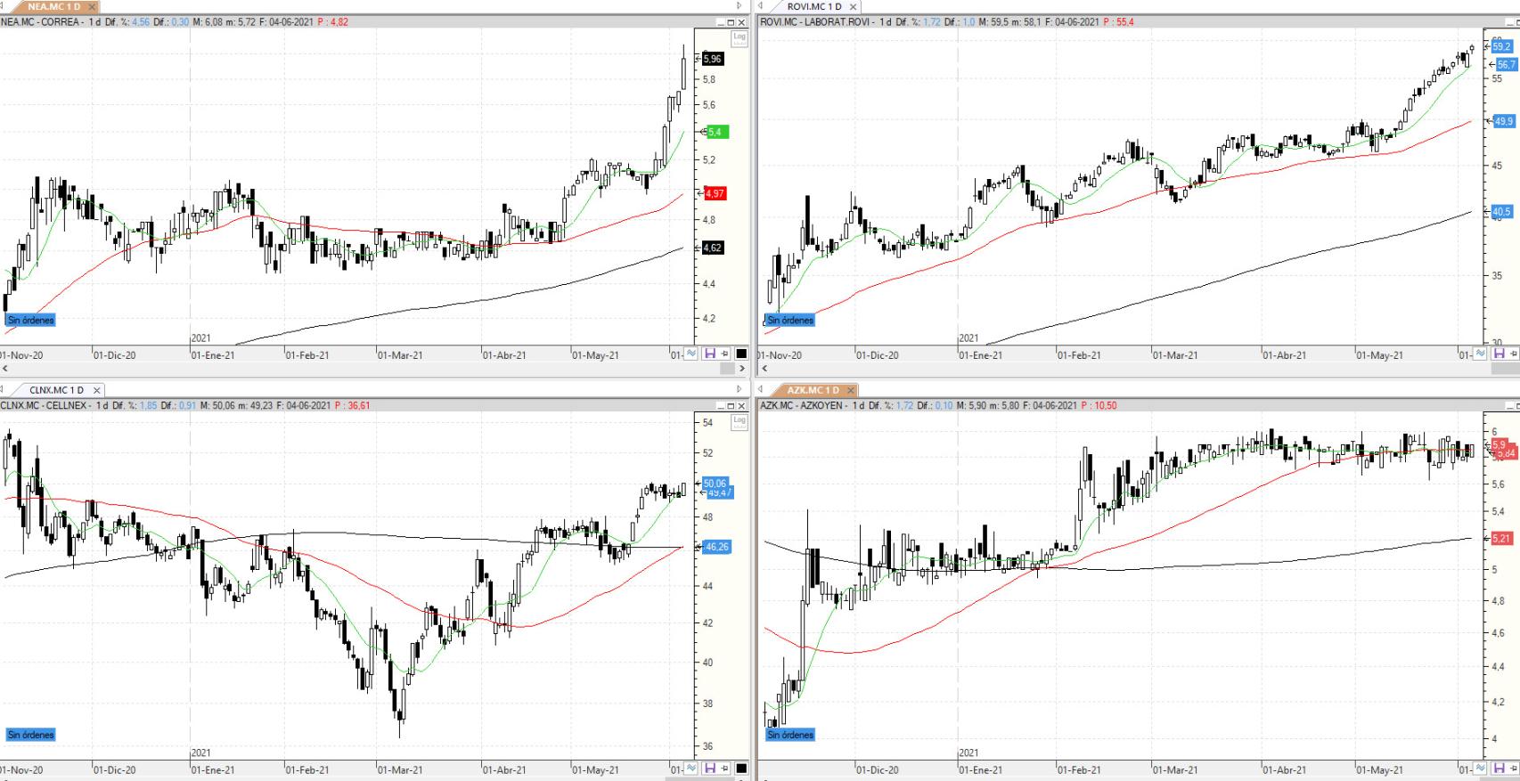Click the left tab-scroll arrow beside the AZK.MC tab
1520x781 pixels.
click(x=761, y=390)
